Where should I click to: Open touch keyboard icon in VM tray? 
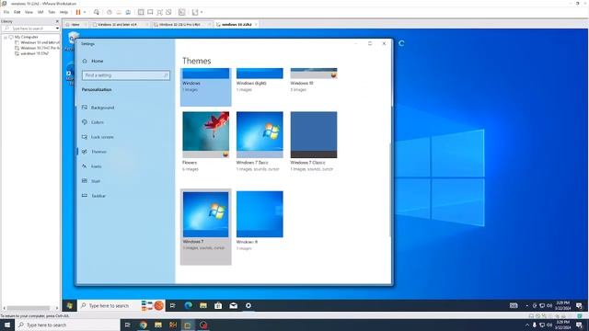click(x=514, y=305)
